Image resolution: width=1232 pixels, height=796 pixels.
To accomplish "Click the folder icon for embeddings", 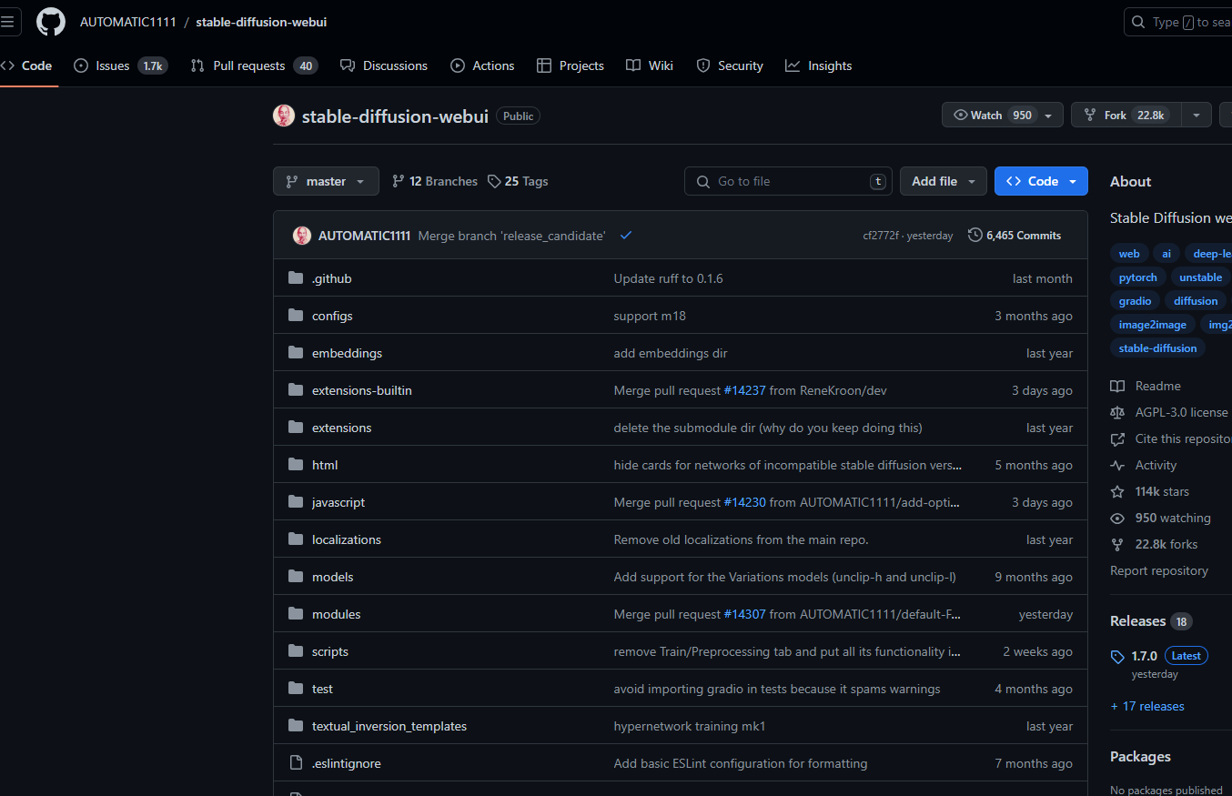I will pyautogui.click(x=296, y=353).
